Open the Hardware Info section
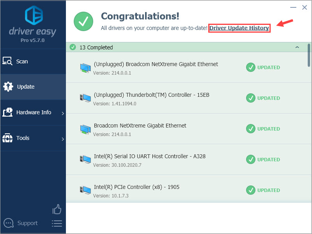The image size is (312, 234). 33,112
